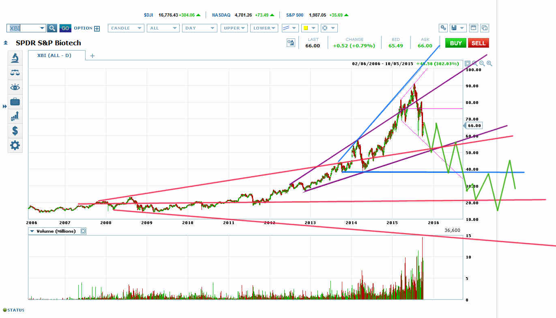Open the UPPER indicators dropdown

tap(234, 28)
